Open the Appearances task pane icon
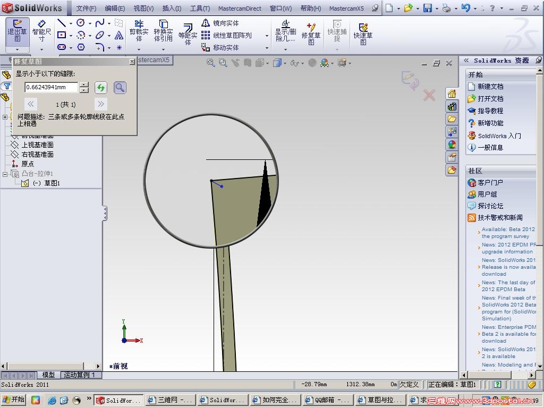Image resolution: width=544 pixels, height=408 pixels. click(x=452, y=144)
